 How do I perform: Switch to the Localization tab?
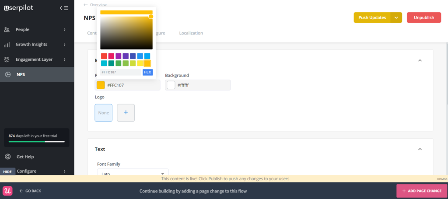pyautogui.click(x=191, y=33)
